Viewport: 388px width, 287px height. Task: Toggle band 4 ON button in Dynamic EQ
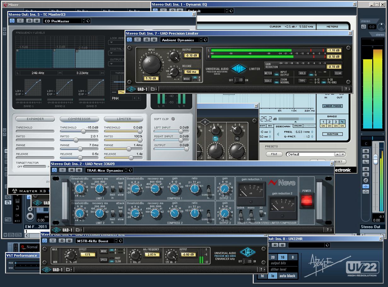[342, 126]
